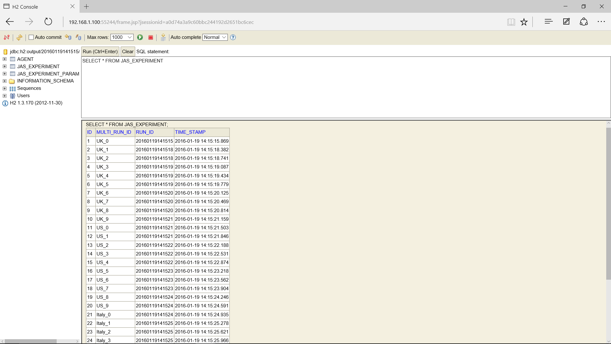
Task: Expand the INFORMATION_SCHEMA folder
Action: 4,81
